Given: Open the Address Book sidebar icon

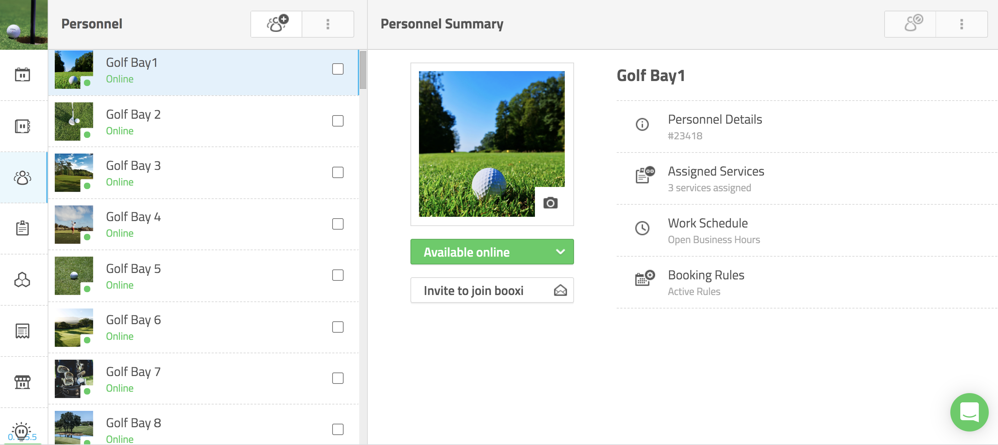Looking at the screenshot, I should pyautogui.click(x=23, y=125).
